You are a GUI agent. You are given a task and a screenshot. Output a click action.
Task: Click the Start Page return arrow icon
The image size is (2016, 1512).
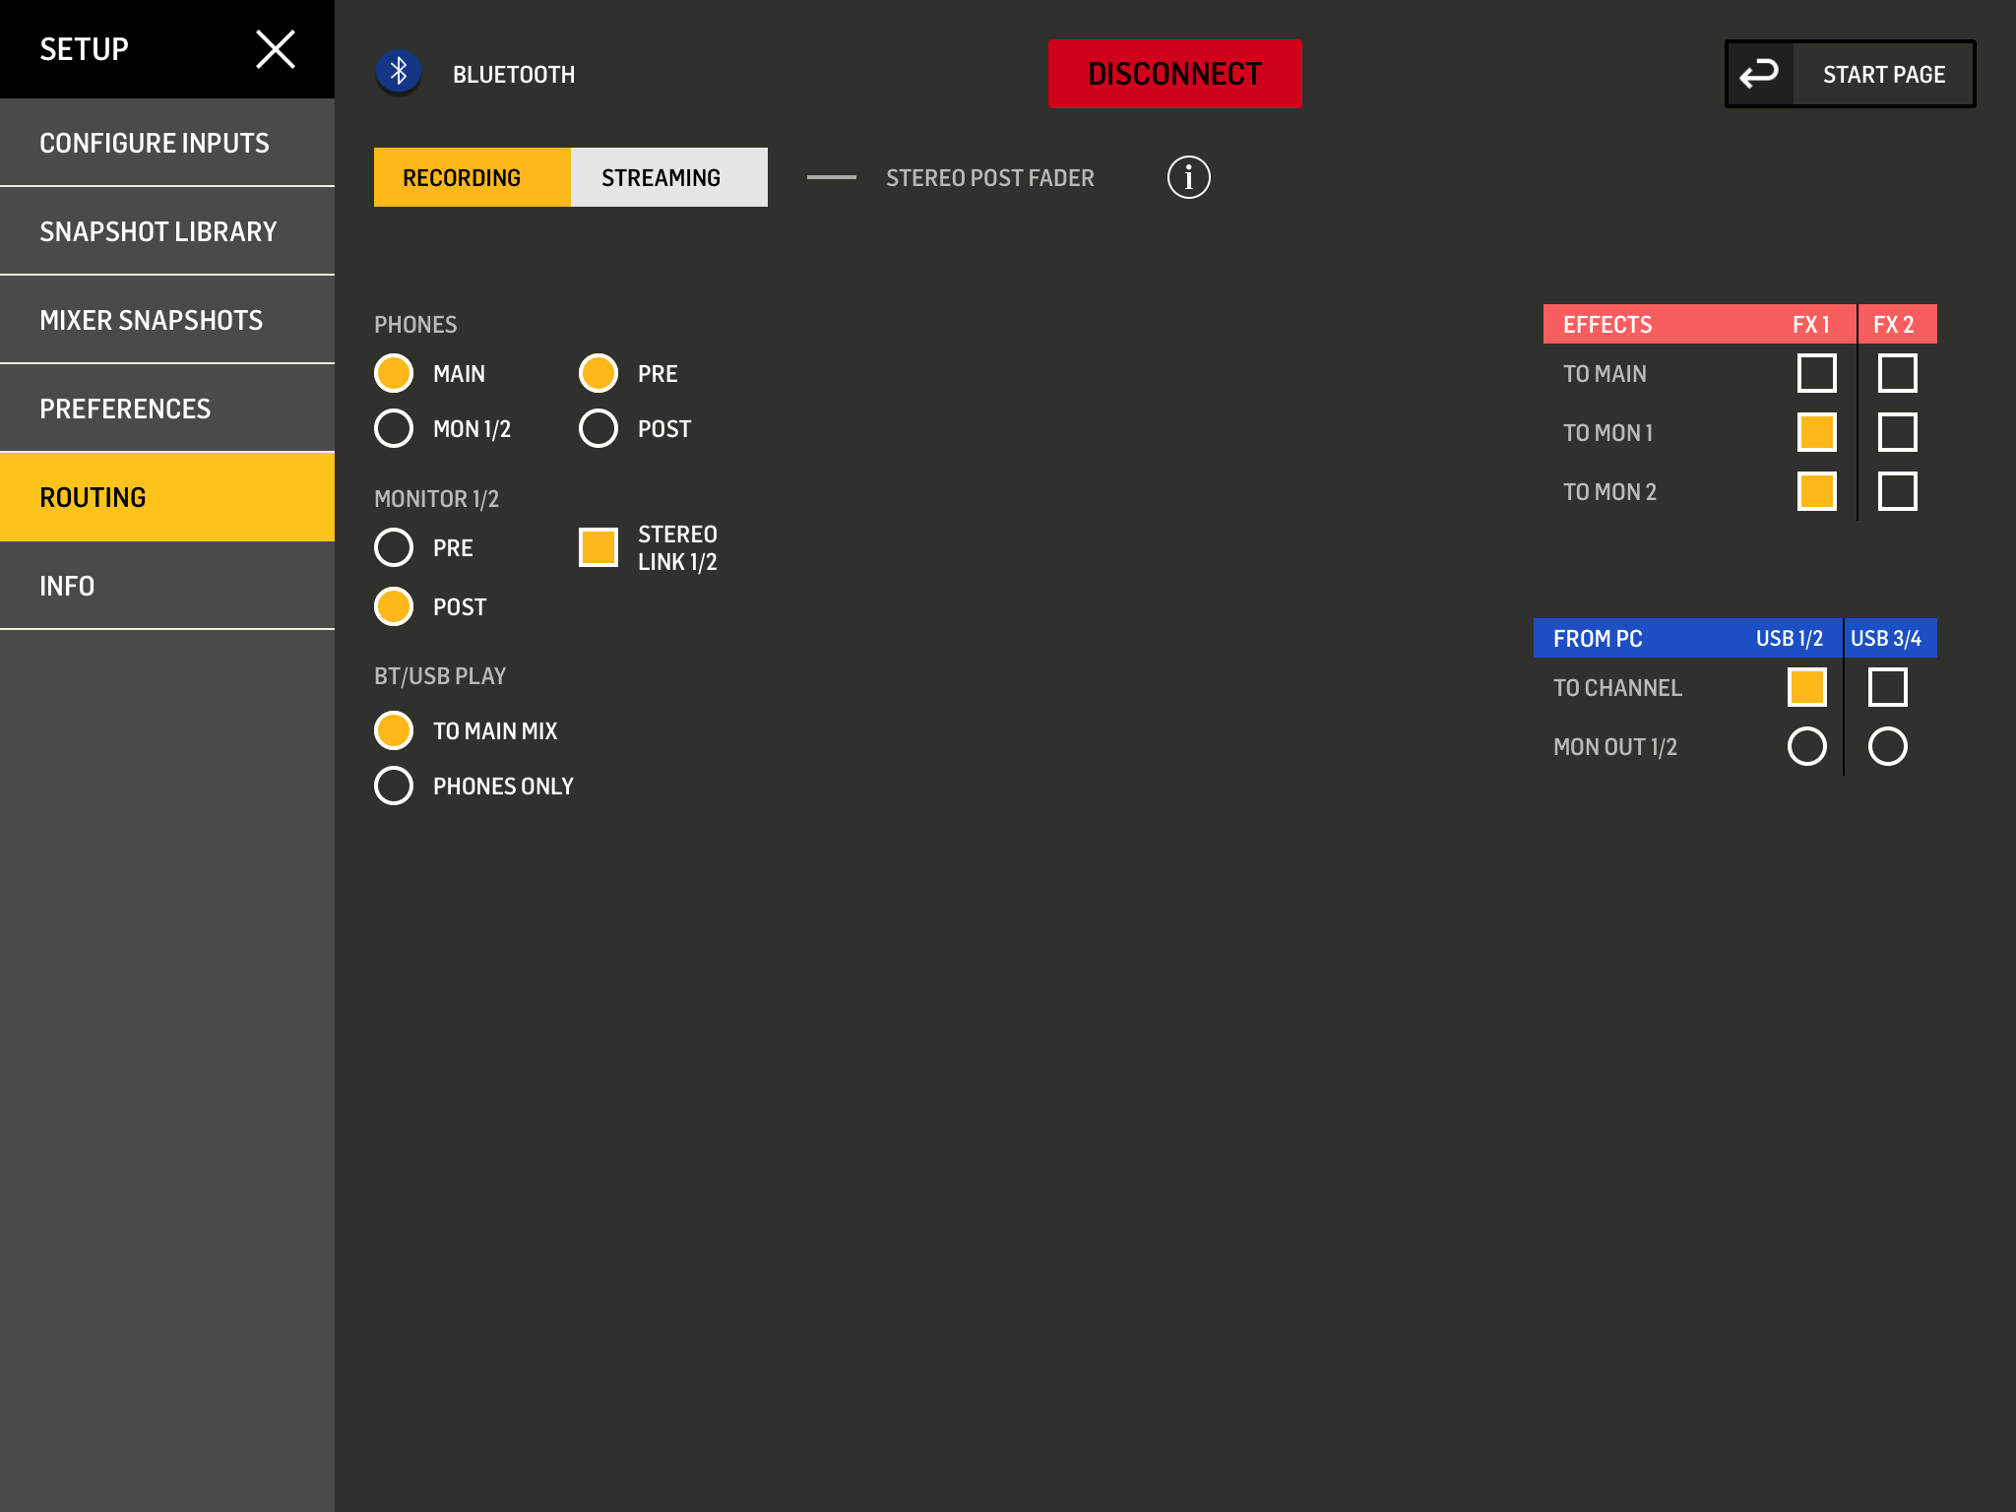(x=1759, y=74)
